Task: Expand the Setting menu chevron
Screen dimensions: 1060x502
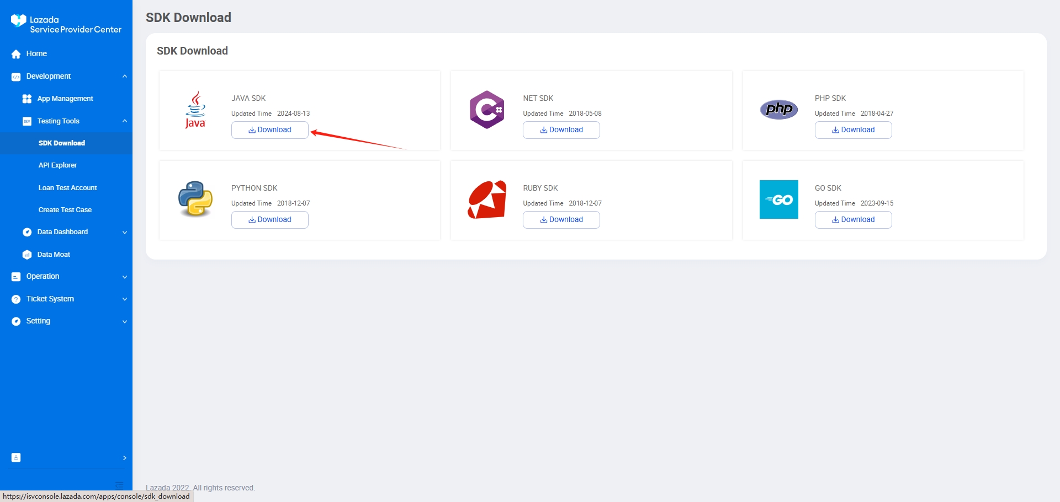Action: click(125, 322)
